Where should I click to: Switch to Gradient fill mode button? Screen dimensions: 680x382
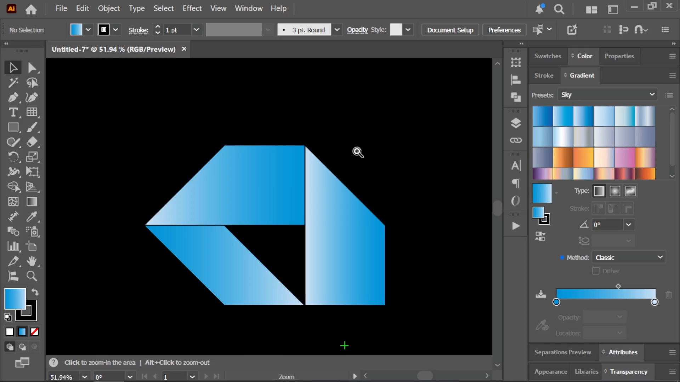[x=22, y=332]
